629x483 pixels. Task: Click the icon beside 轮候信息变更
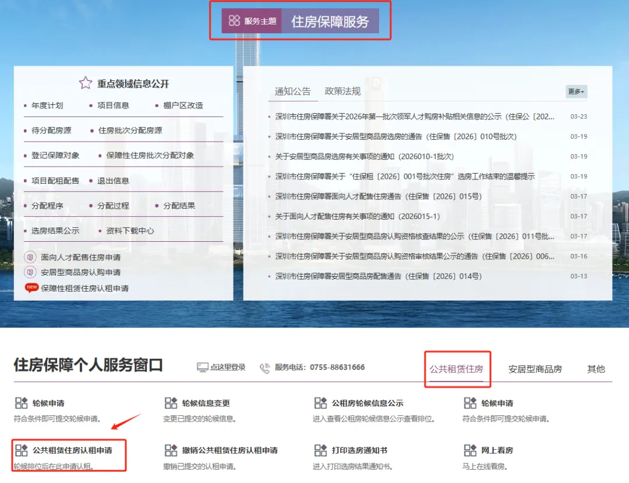pos(171,403)
